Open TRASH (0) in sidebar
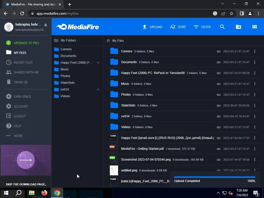The height and width of the screenshot is (198, 264). 17,82
